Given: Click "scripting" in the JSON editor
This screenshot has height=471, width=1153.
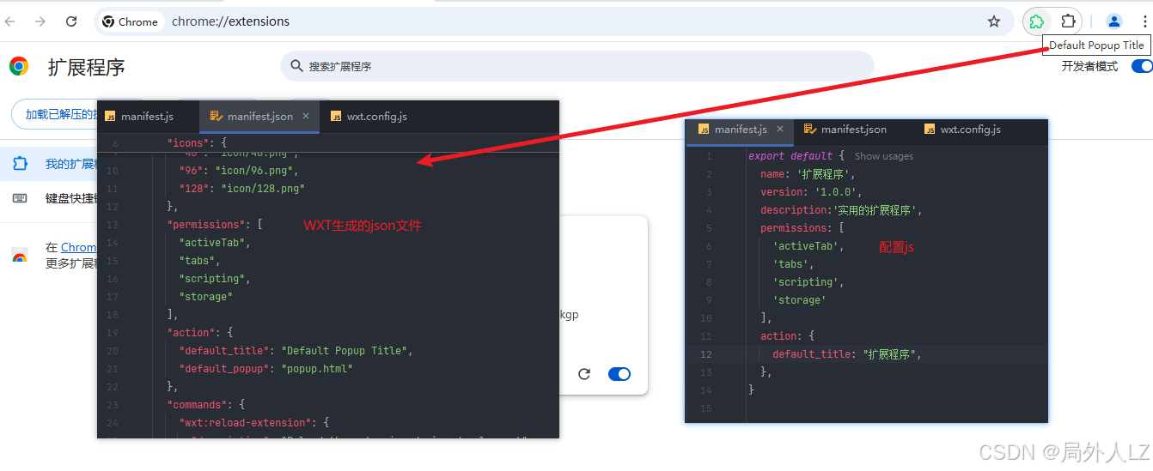Looking at the screenshot, I should pos(214,278).
